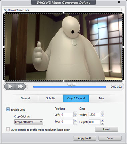
Task: Decrease the Left position value
Action: tap(75, 116)
